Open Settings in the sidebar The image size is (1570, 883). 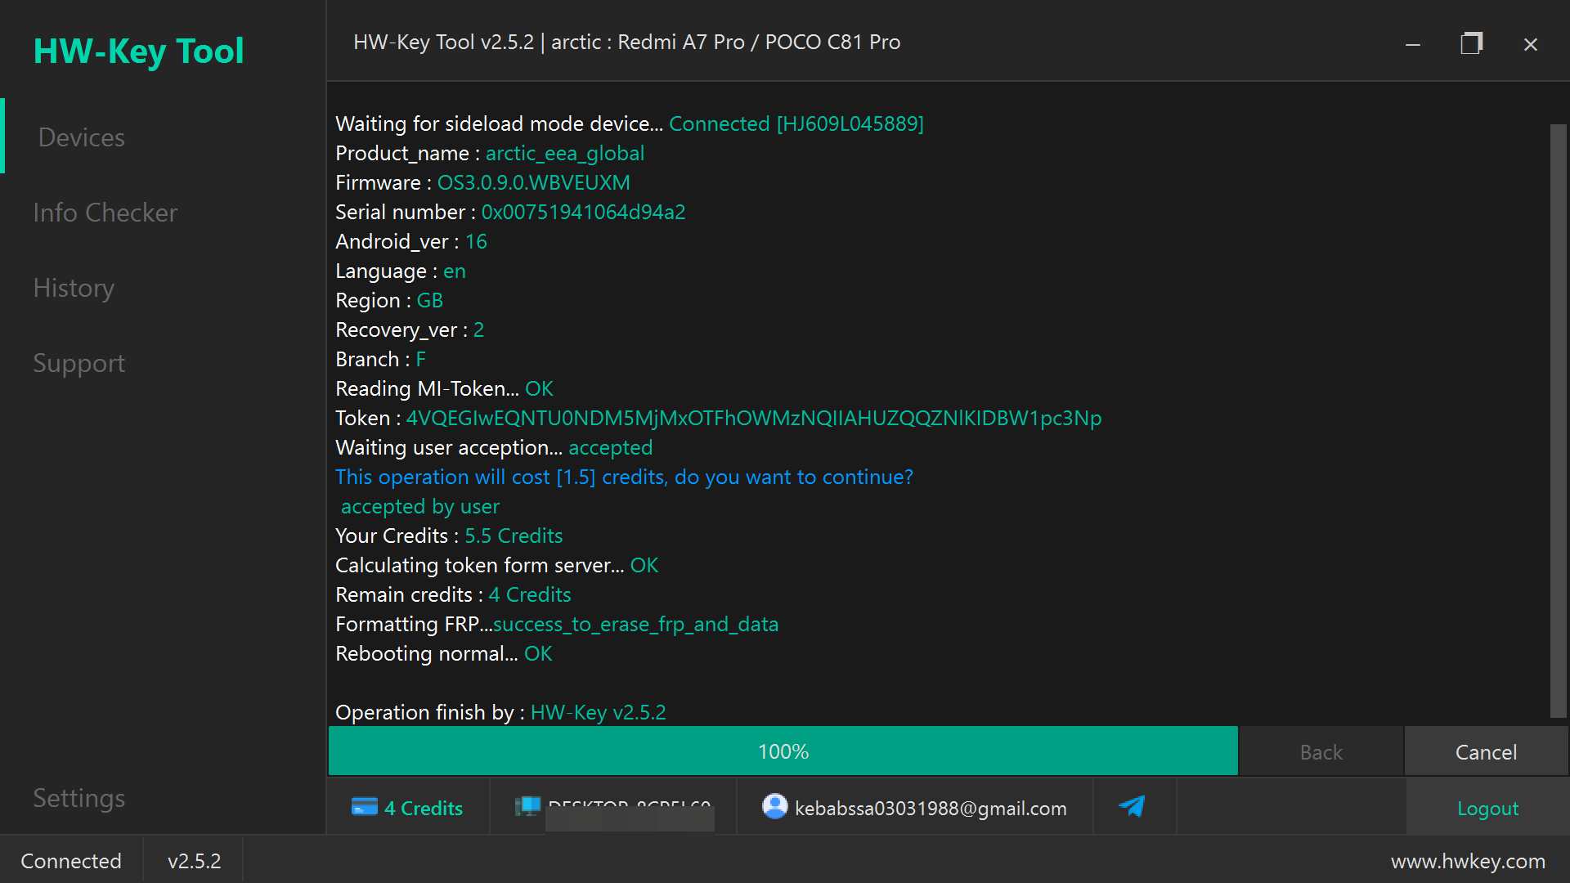click(x=79, y=798)
